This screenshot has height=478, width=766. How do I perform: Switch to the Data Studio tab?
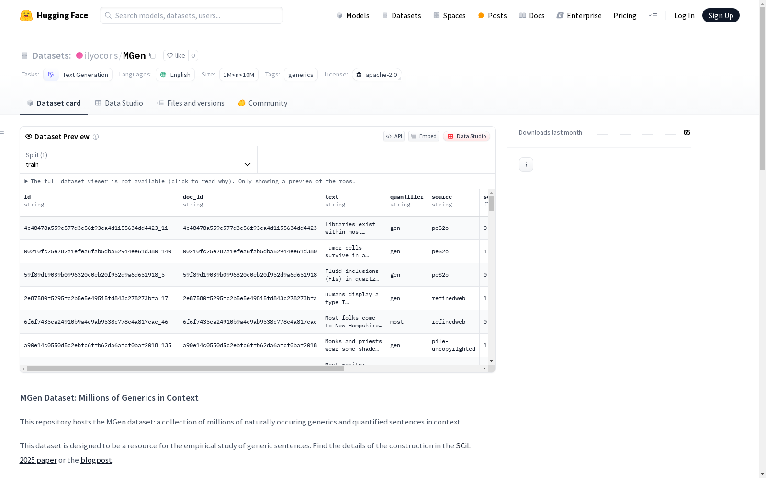point(119,103)
